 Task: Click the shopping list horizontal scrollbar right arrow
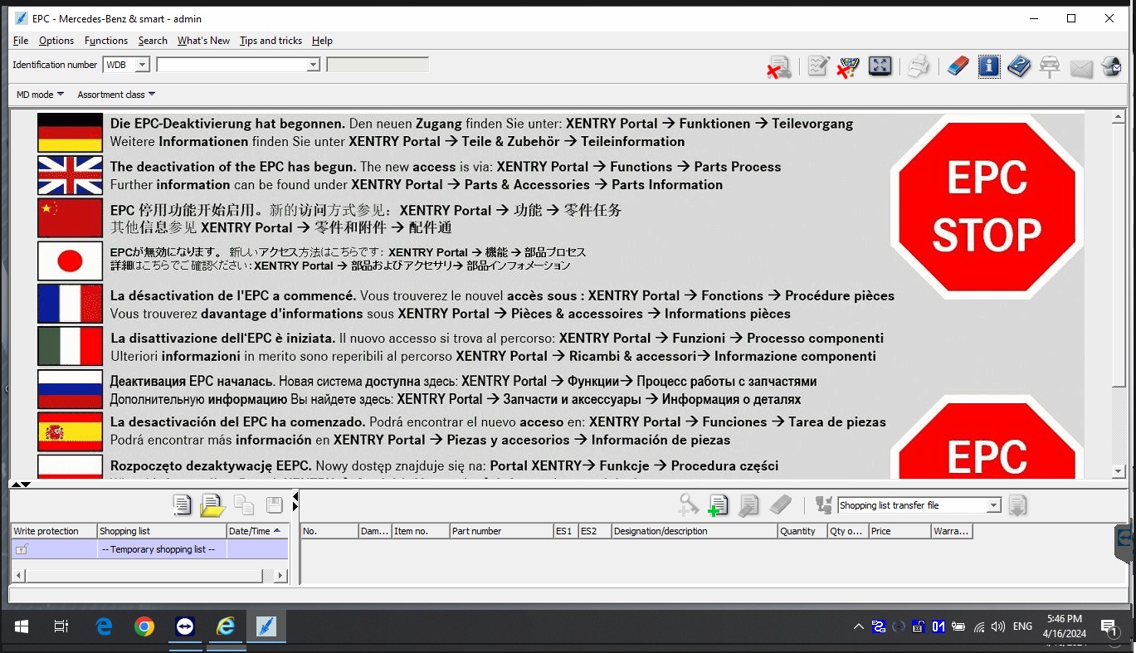pyautogui.click(x=280, y=575)
